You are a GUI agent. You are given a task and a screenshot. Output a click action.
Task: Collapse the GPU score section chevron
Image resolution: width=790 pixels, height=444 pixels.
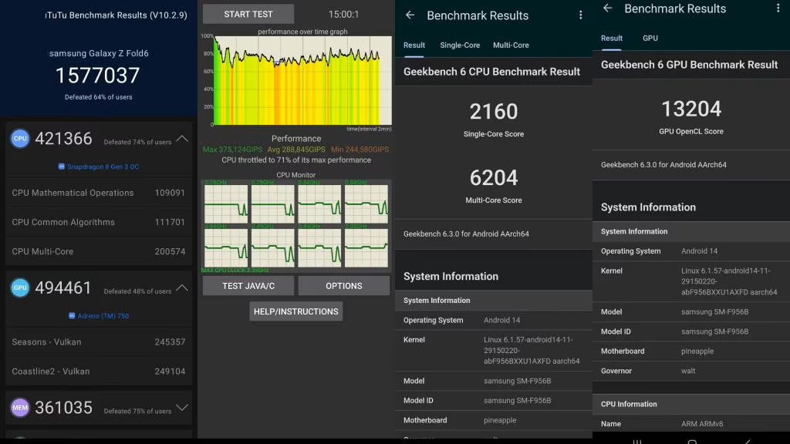[182, 288]
